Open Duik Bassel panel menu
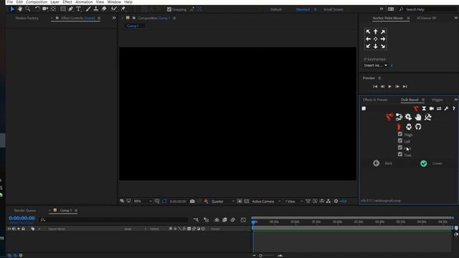This screenshot has height=258, width=459. coord(423,100)
